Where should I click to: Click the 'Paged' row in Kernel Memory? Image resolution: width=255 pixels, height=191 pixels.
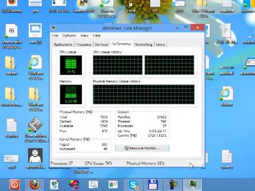pos(83,144)
